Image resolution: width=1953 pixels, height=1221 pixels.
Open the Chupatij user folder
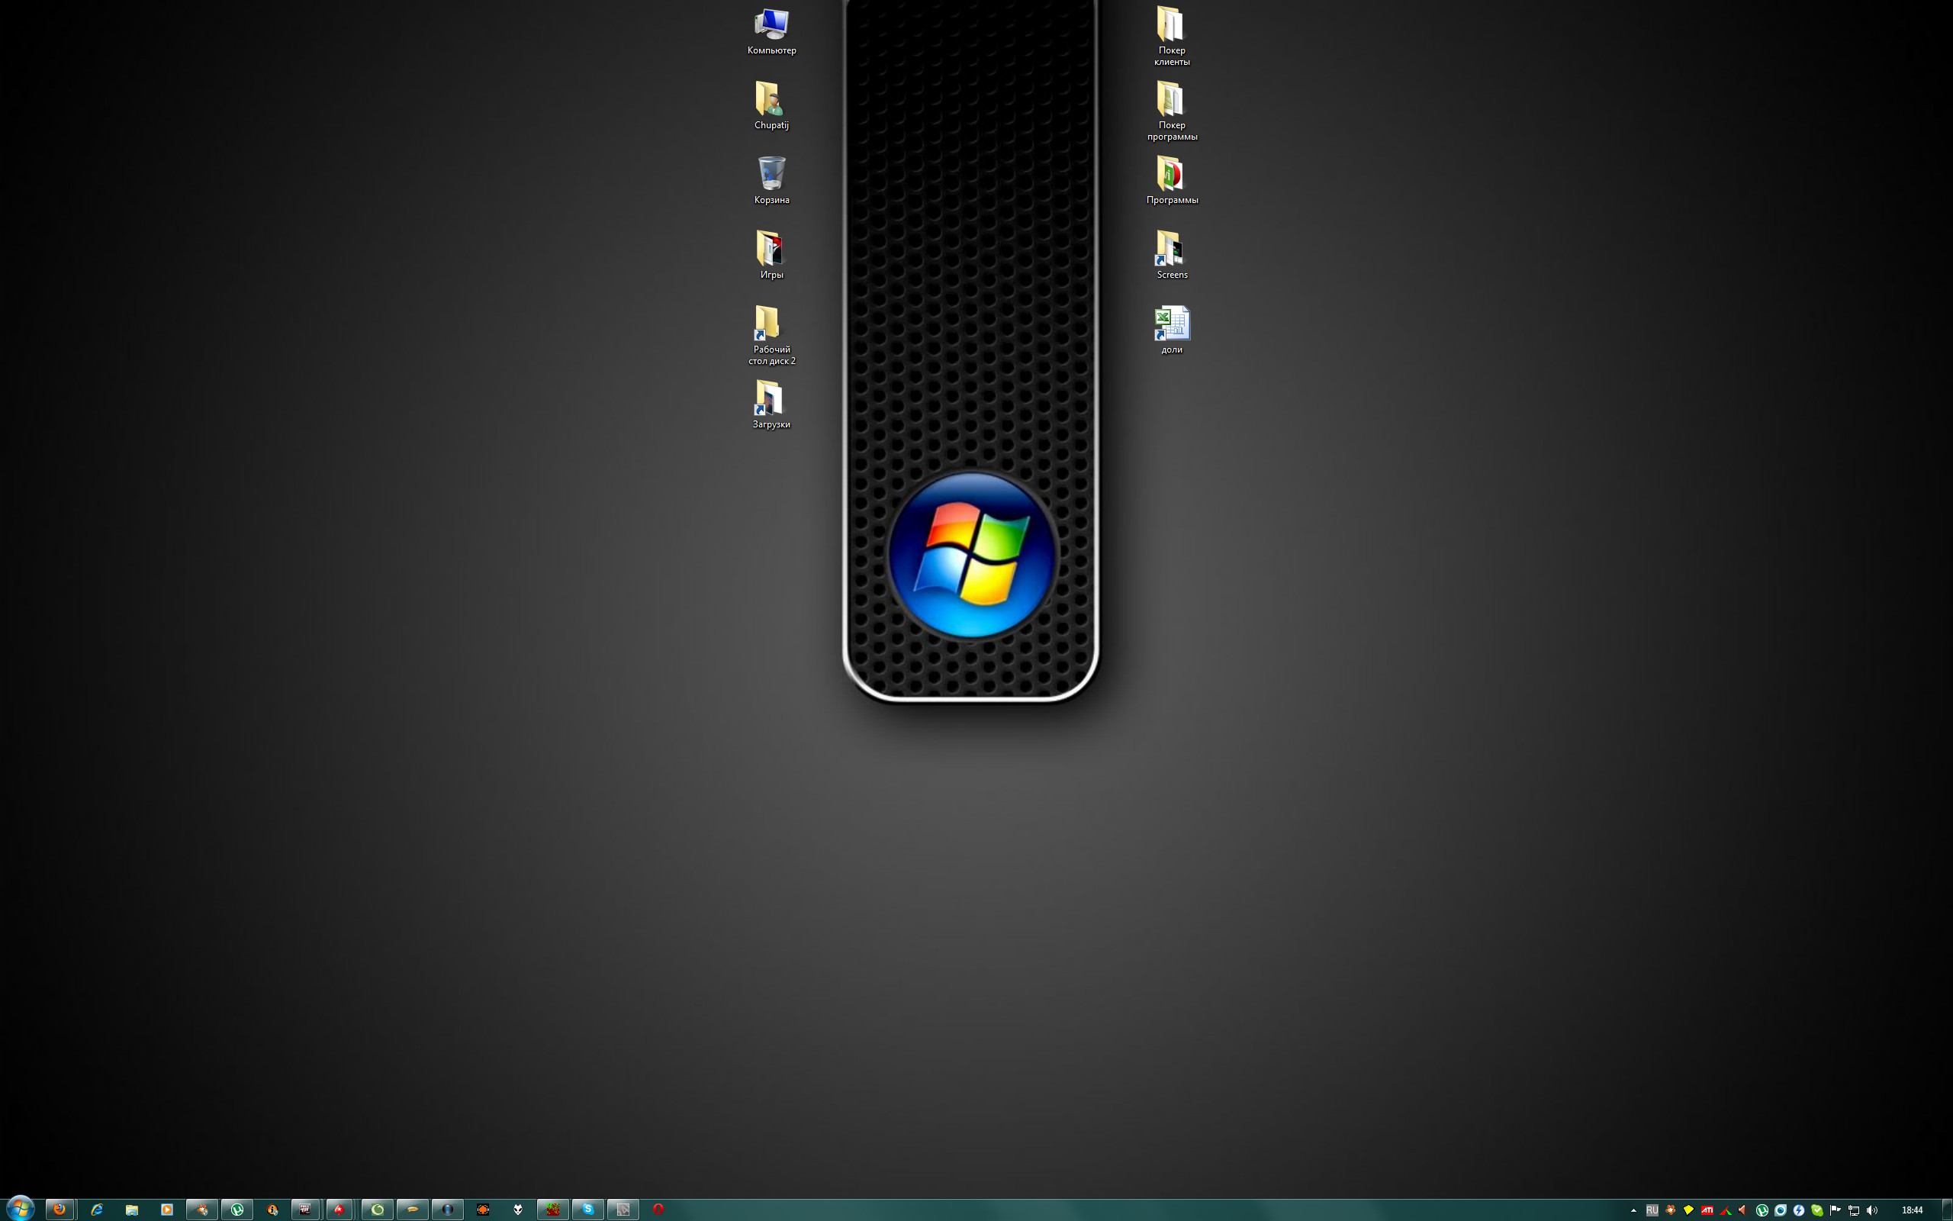pyautogui.click(x=771, y=106)
